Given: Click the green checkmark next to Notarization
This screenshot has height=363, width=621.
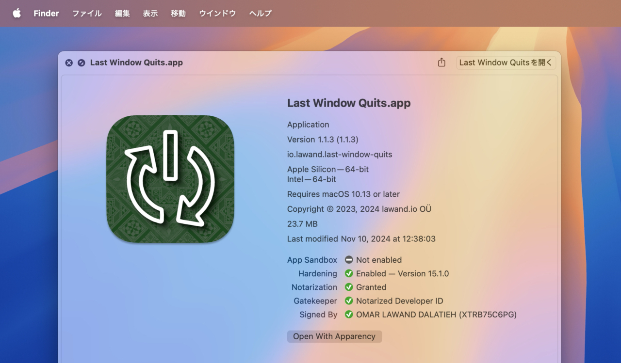Looking at the screenshot, I should click(349, 287).
